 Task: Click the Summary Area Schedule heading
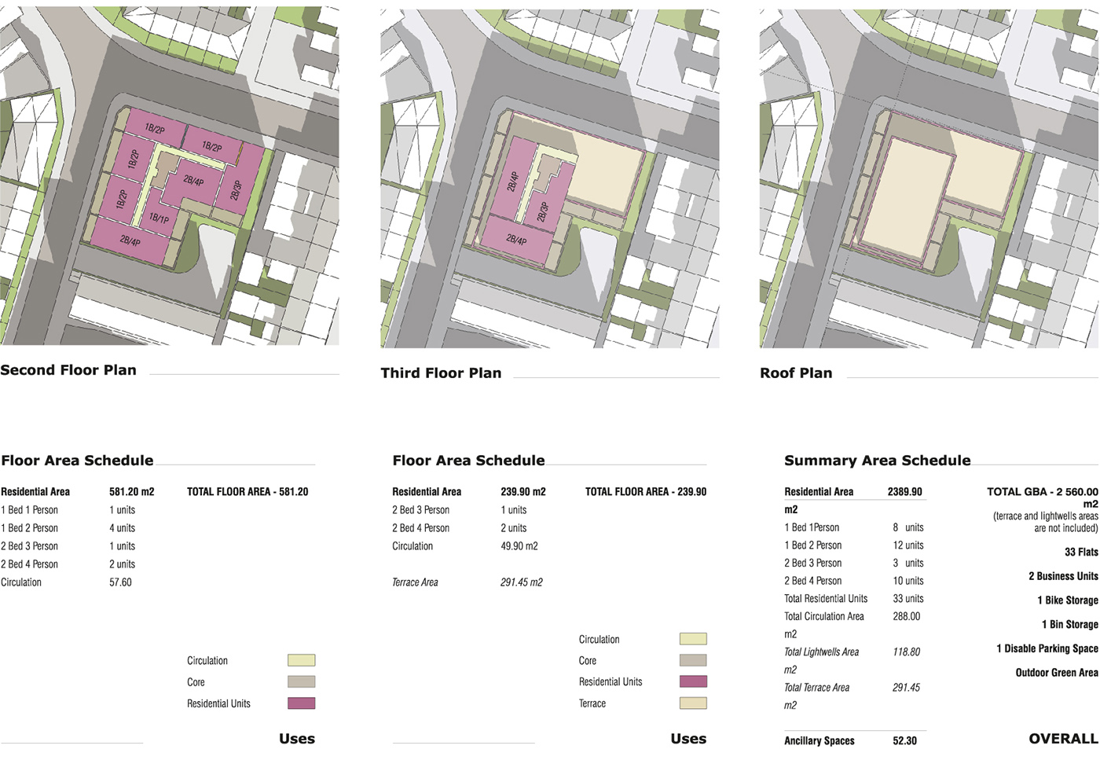(x=877, y=461)
